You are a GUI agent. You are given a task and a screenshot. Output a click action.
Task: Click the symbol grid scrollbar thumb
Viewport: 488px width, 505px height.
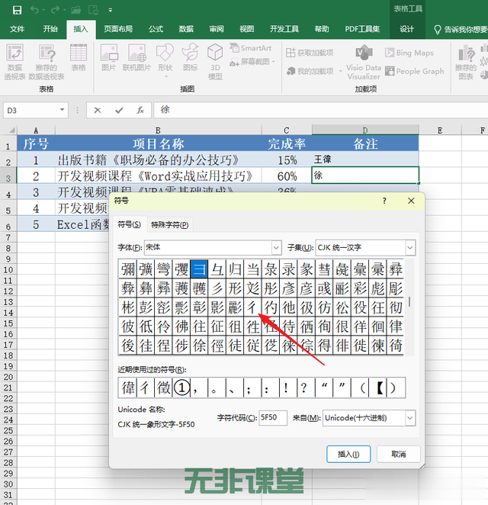[409, 302]
